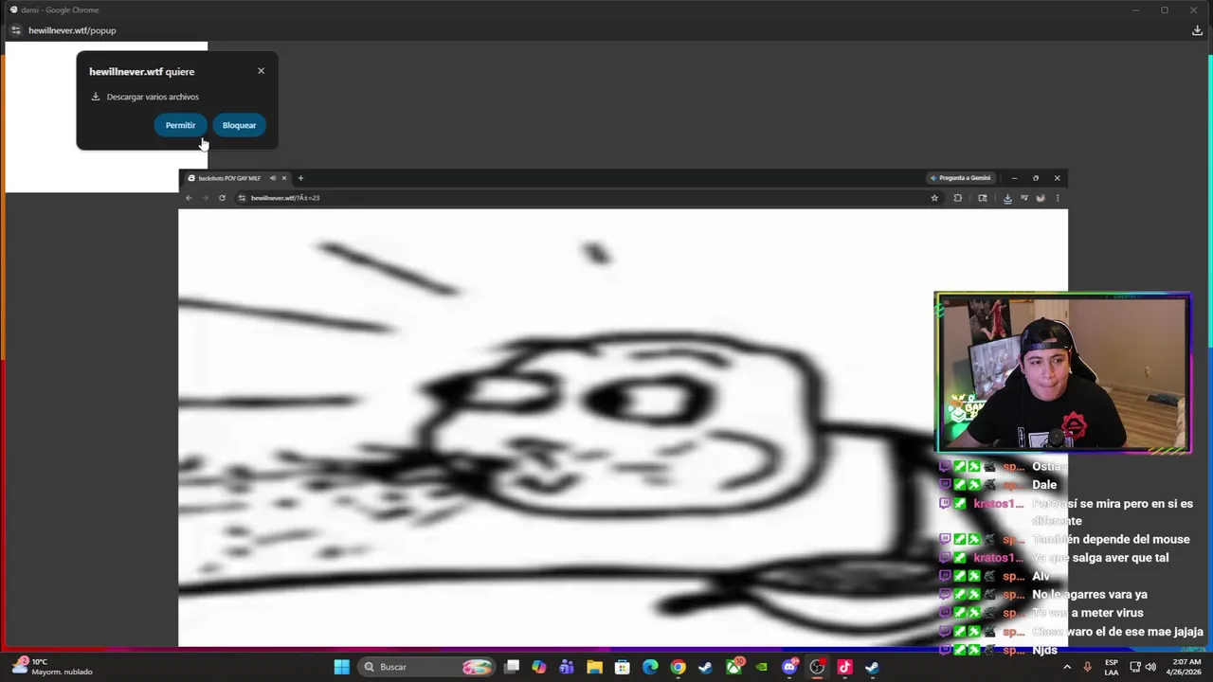Open File Explorer from the taskbar
Screen dimensions: 1213x682
pyautogui.click(x=594, y=667)
